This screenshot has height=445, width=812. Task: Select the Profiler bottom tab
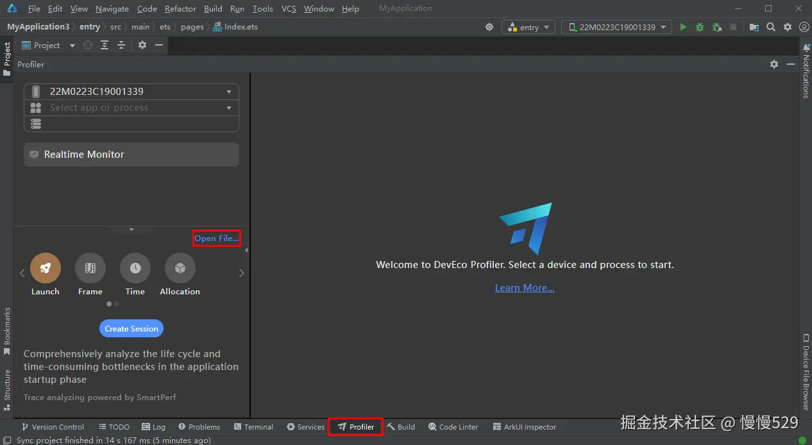point(356,427)
